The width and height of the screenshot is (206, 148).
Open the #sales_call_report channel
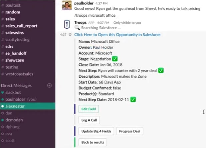(x=21, y=26)
